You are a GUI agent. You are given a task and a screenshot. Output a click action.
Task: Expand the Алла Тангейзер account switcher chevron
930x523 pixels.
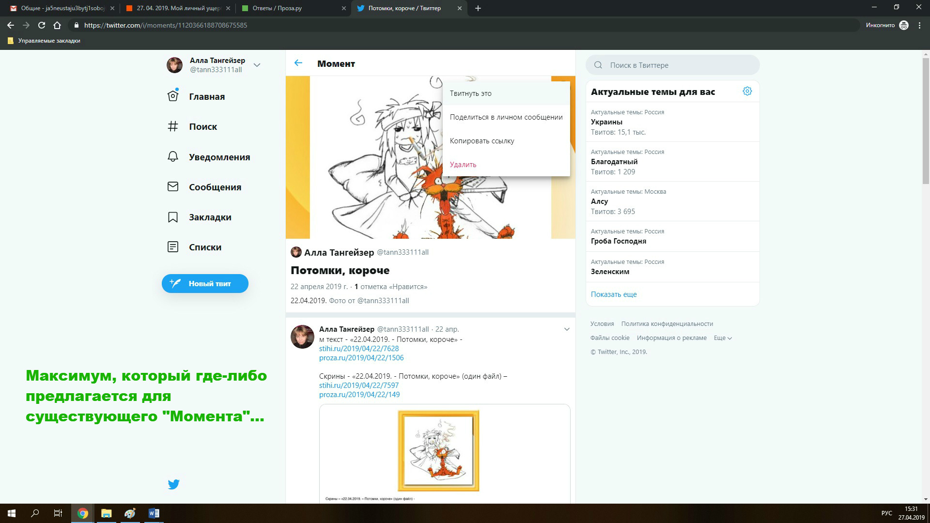pos(257,65)
